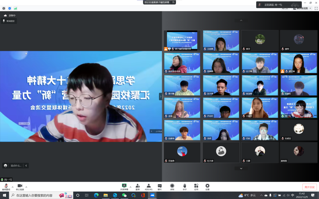This screenshot has height=199, width=319.
Task: Open WeChat from the Windows taskbar
Action: coord(124,195)
